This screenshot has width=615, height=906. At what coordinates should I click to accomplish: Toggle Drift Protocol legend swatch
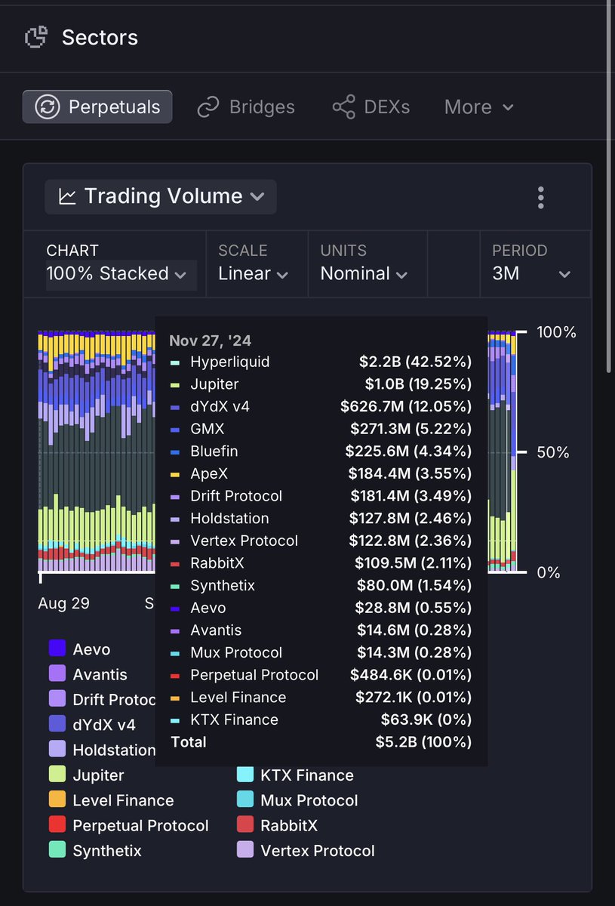point(57,699)
